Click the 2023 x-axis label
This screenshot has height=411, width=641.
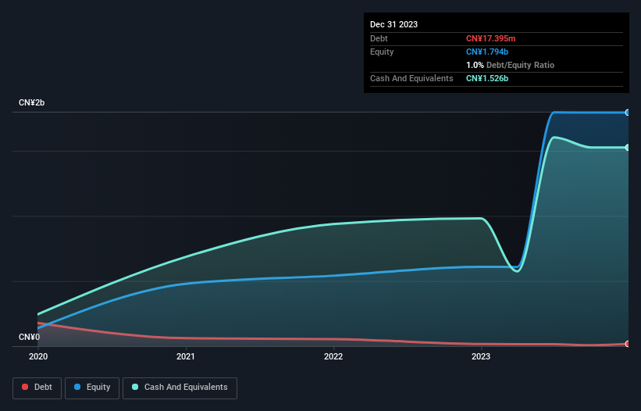point(481,356)
